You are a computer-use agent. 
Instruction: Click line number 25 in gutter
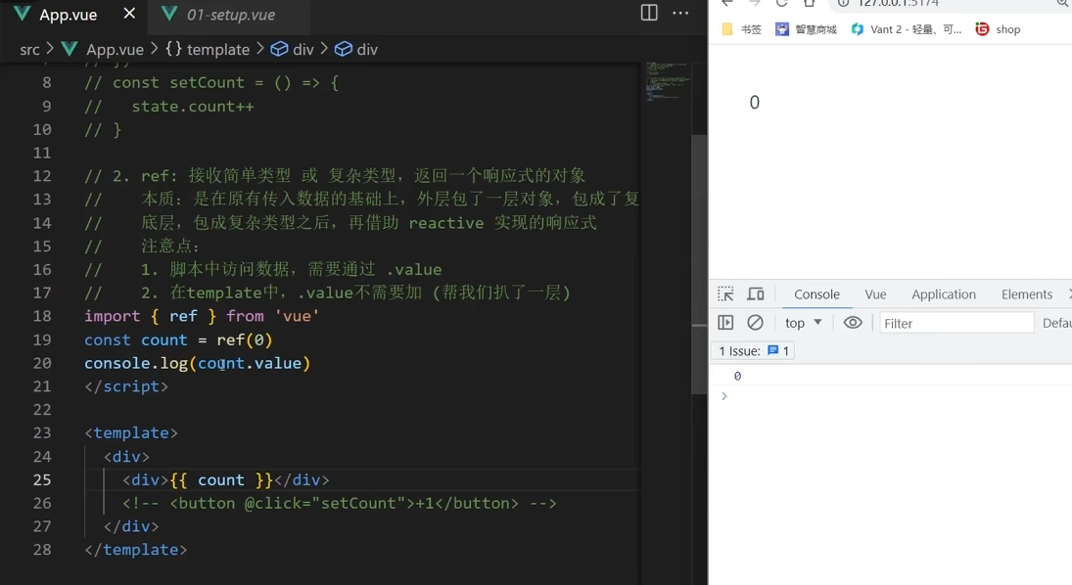[x=42, y=479]
